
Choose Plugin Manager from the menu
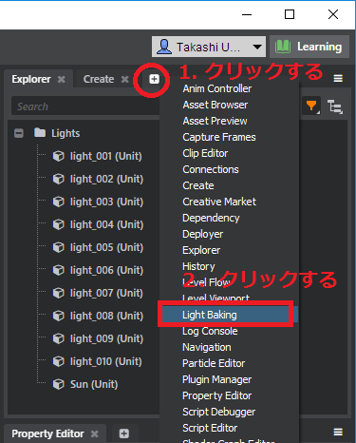click(x=217, y=379)
